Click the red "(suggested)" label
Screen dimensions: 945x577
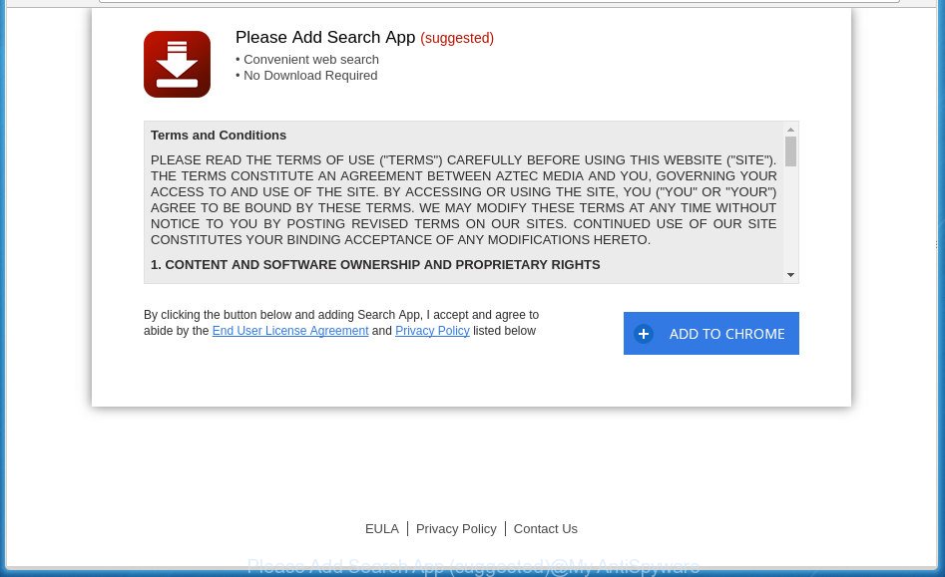(457, 38)
